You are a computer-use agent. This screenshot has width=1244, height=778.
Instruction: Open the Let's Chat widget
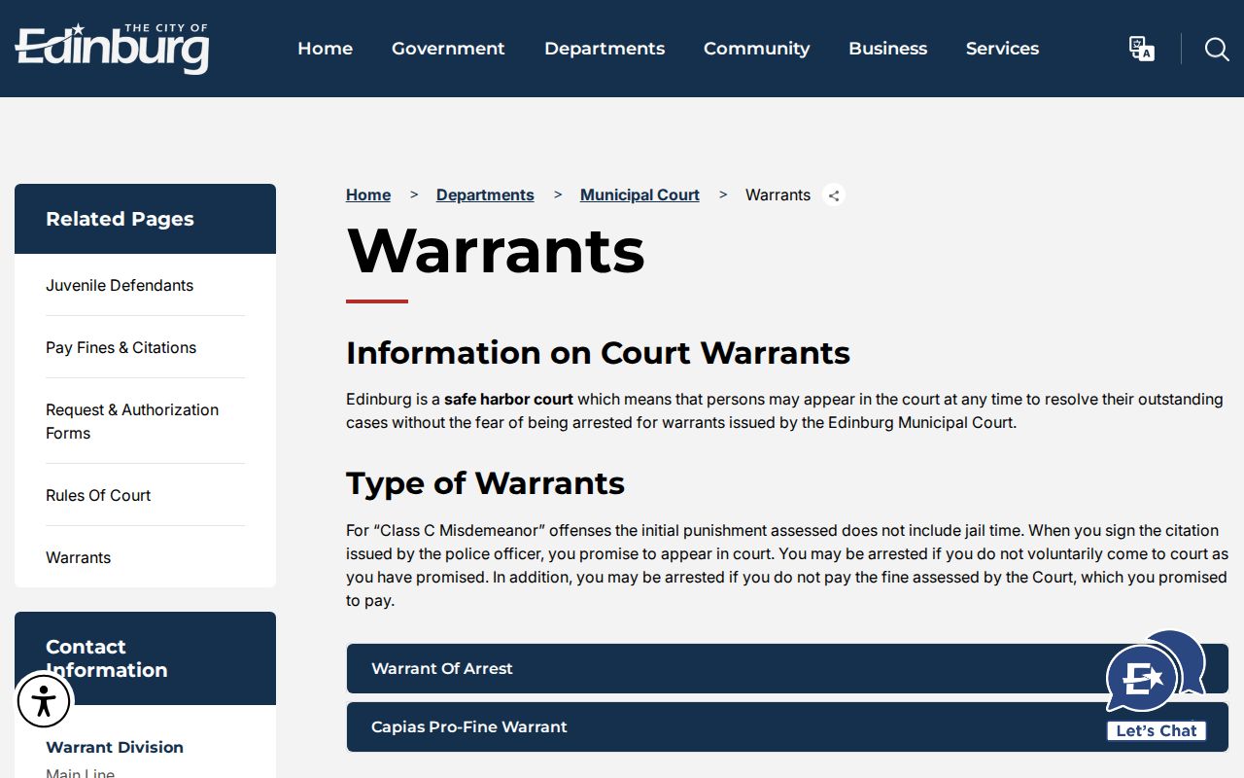pyautogui.click(x=1157, y=686)
